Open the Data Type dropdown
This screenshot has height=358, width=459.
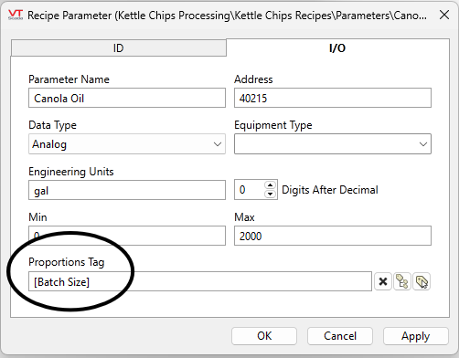[x=127, y=144]
